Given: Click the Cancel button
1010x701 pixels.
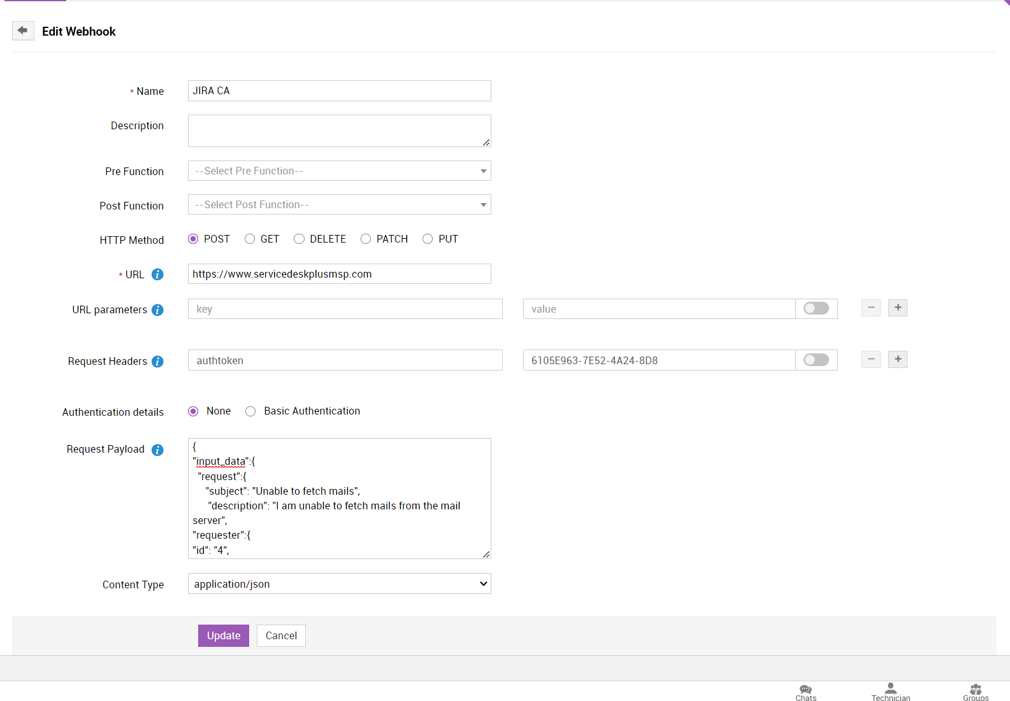Looking at the screenshot, I should point(281,636).
